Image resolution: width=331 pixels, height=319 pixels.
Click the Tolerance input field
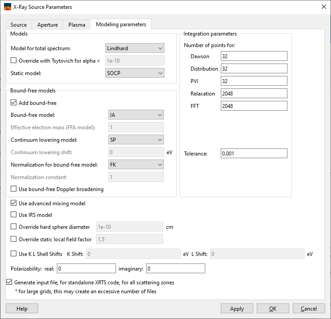point(254,154)
